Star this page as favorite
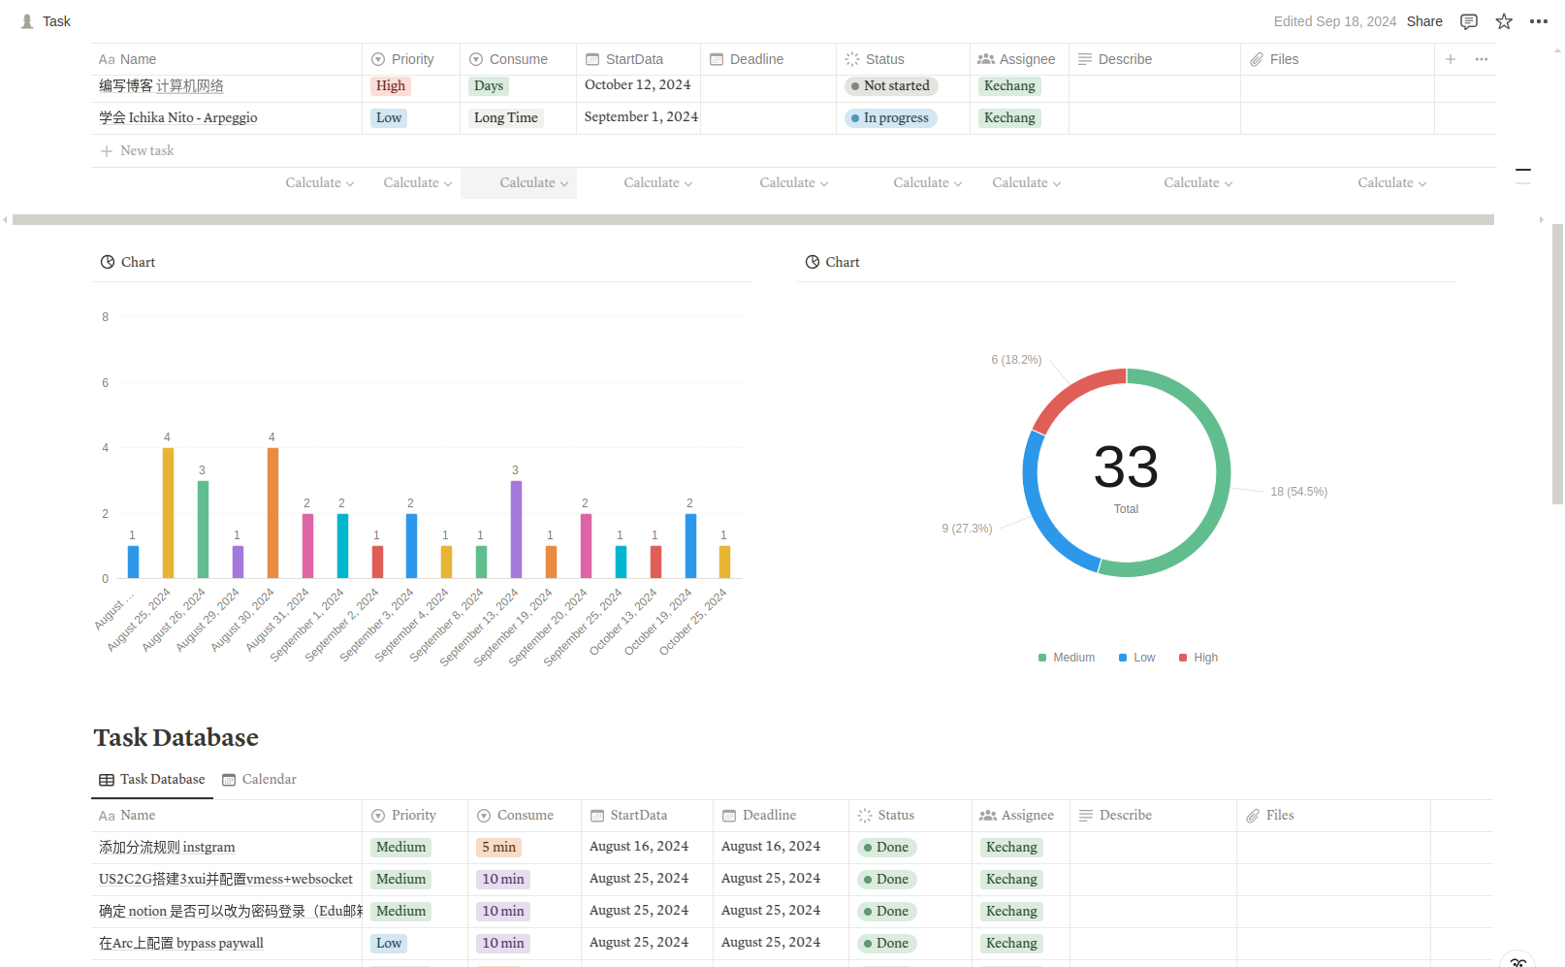The width and height of the screenshot is (1565, 967). [x=1504, y=21]
